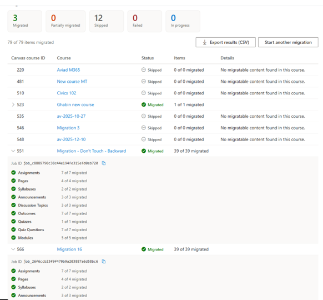Viewport: 323px width, 300px height.
Task: Select the In progress summary card
Action: point(183,21)
